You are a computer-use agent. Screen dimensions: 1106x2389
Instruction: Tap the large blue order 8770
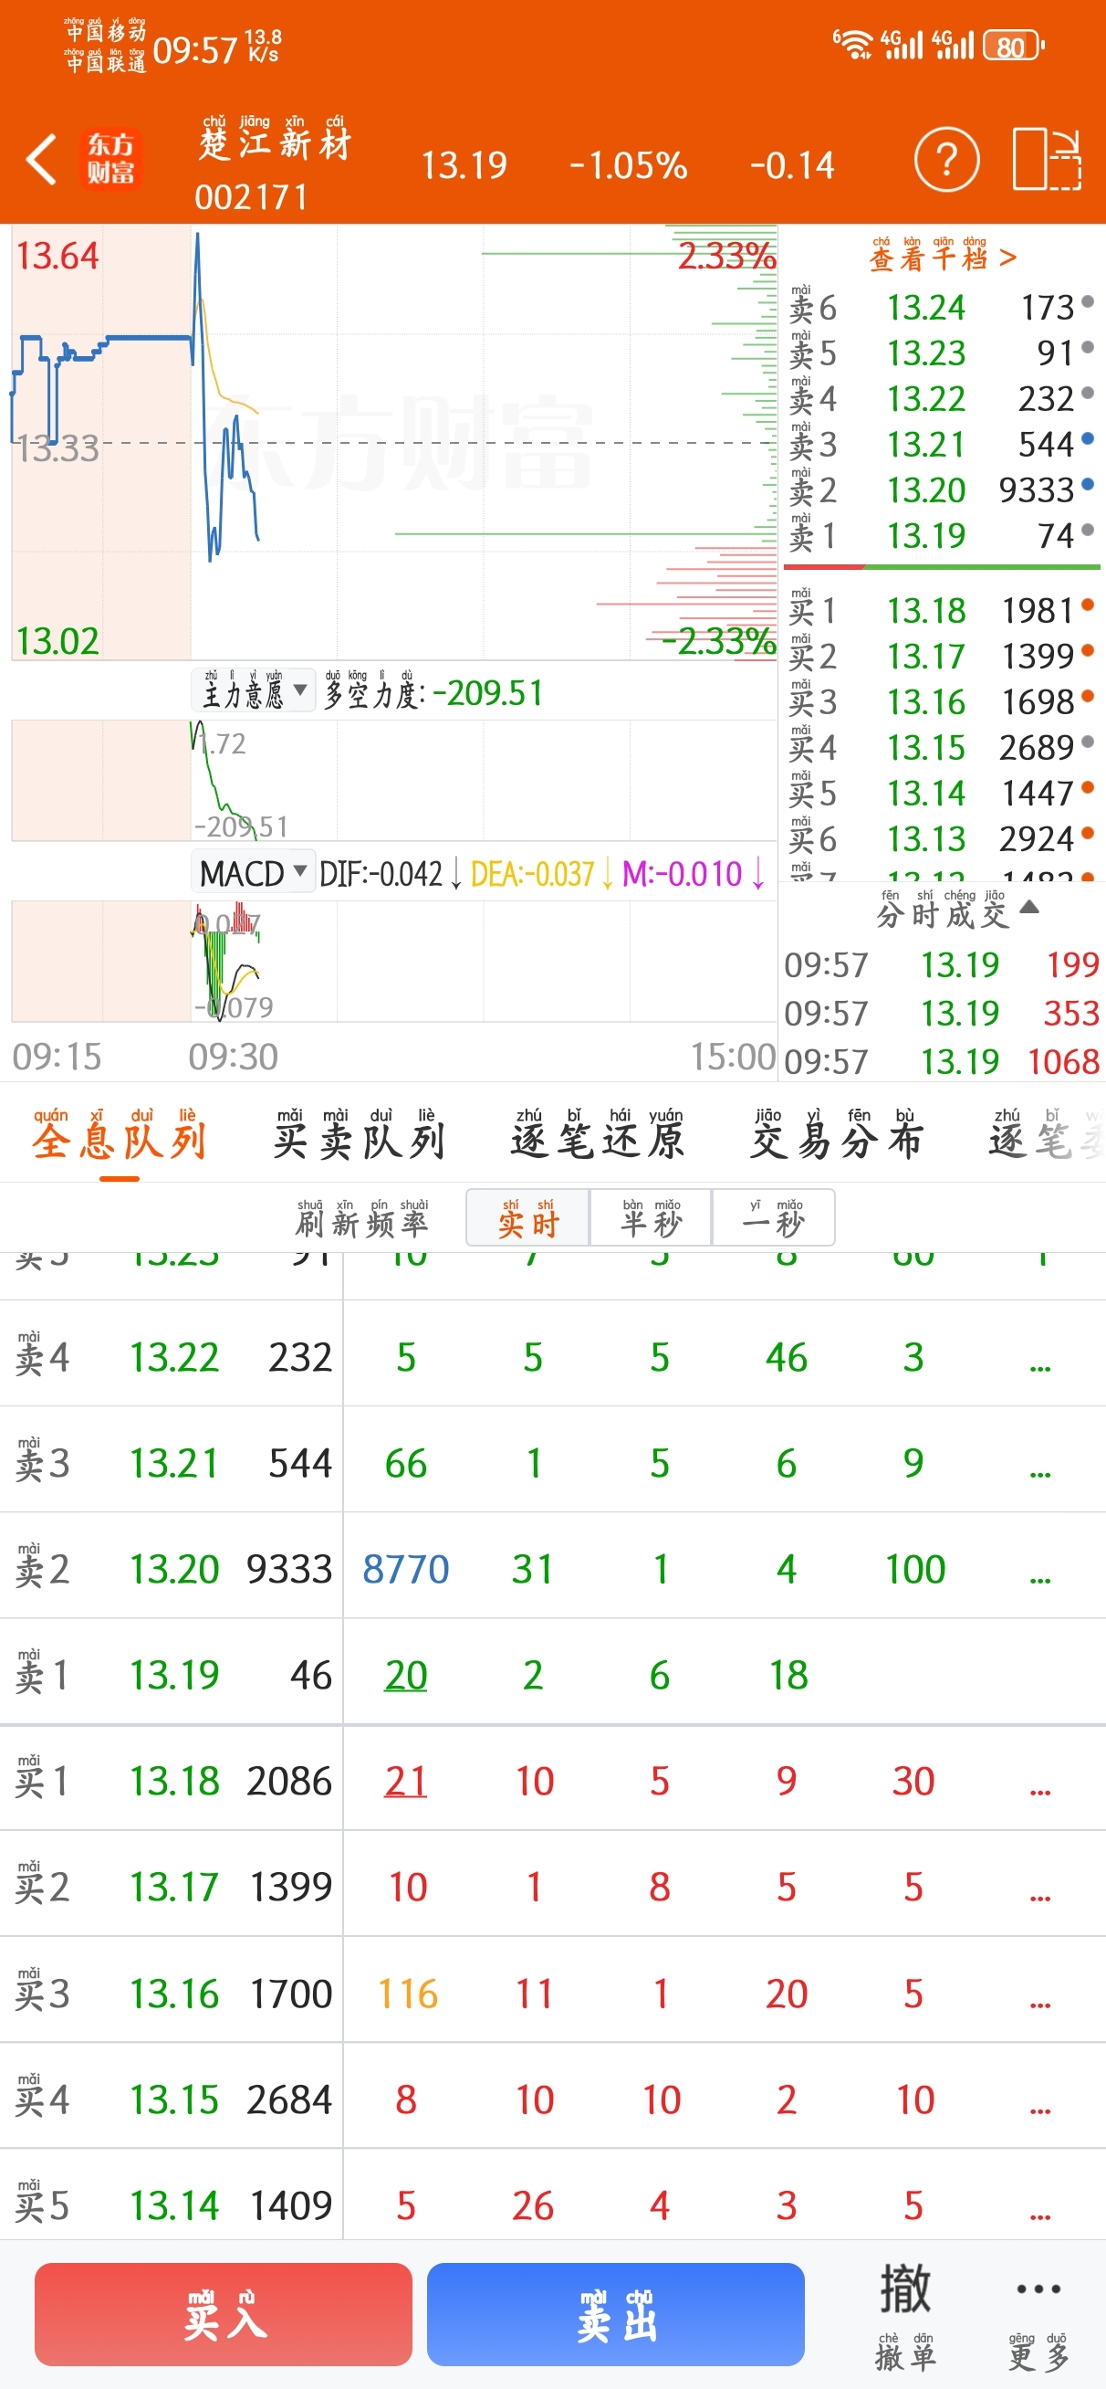tap(406, 1569)
